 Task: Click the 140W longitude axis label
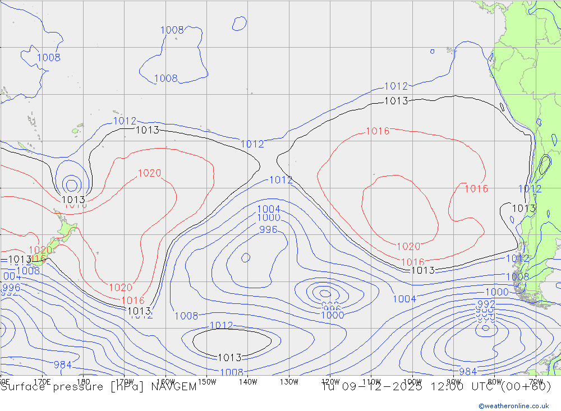coord(248,382)
